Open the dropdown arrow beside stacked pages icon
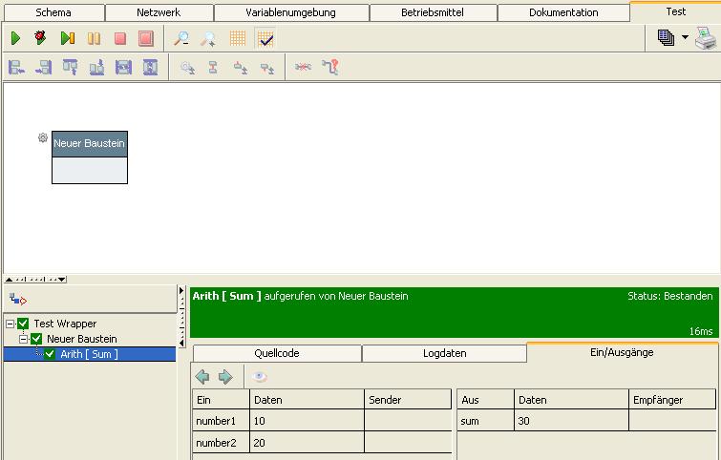Image resolution: width=721 pixels, height=460 pixels. 685,38
